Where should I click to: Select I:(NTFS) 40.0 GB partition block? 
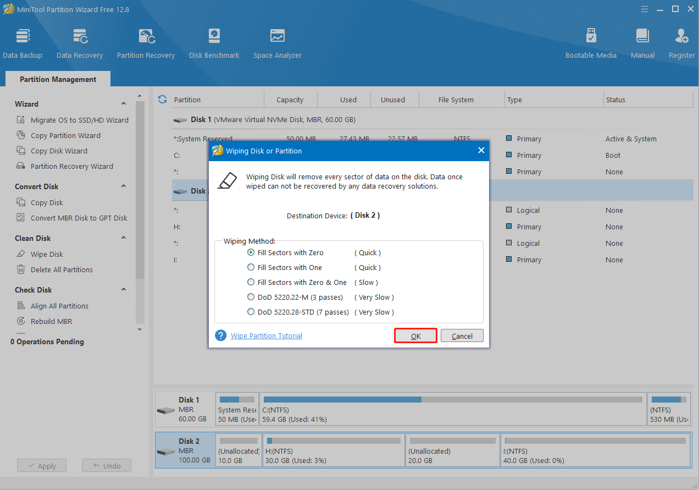[596, 450]
